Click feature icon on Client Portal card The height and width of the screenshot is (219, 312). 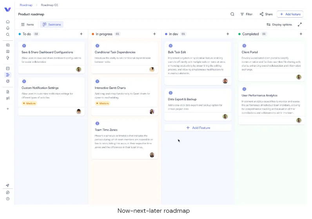pyautogui.click(x=244, y=46)
